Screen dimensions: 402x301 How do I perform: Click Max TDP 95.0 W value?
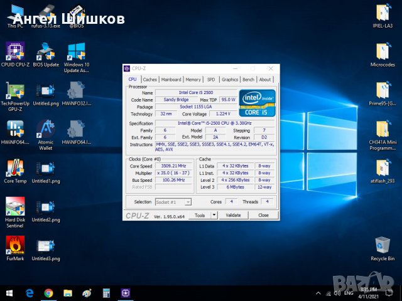pyautogui.click(x=228, y=100)
